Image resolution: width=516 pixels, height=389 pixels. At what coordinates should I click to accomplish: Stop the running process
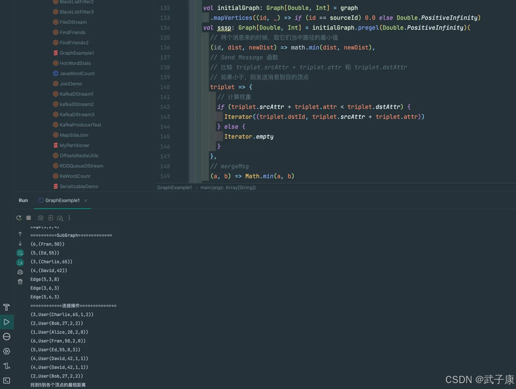tap(29, 218)
